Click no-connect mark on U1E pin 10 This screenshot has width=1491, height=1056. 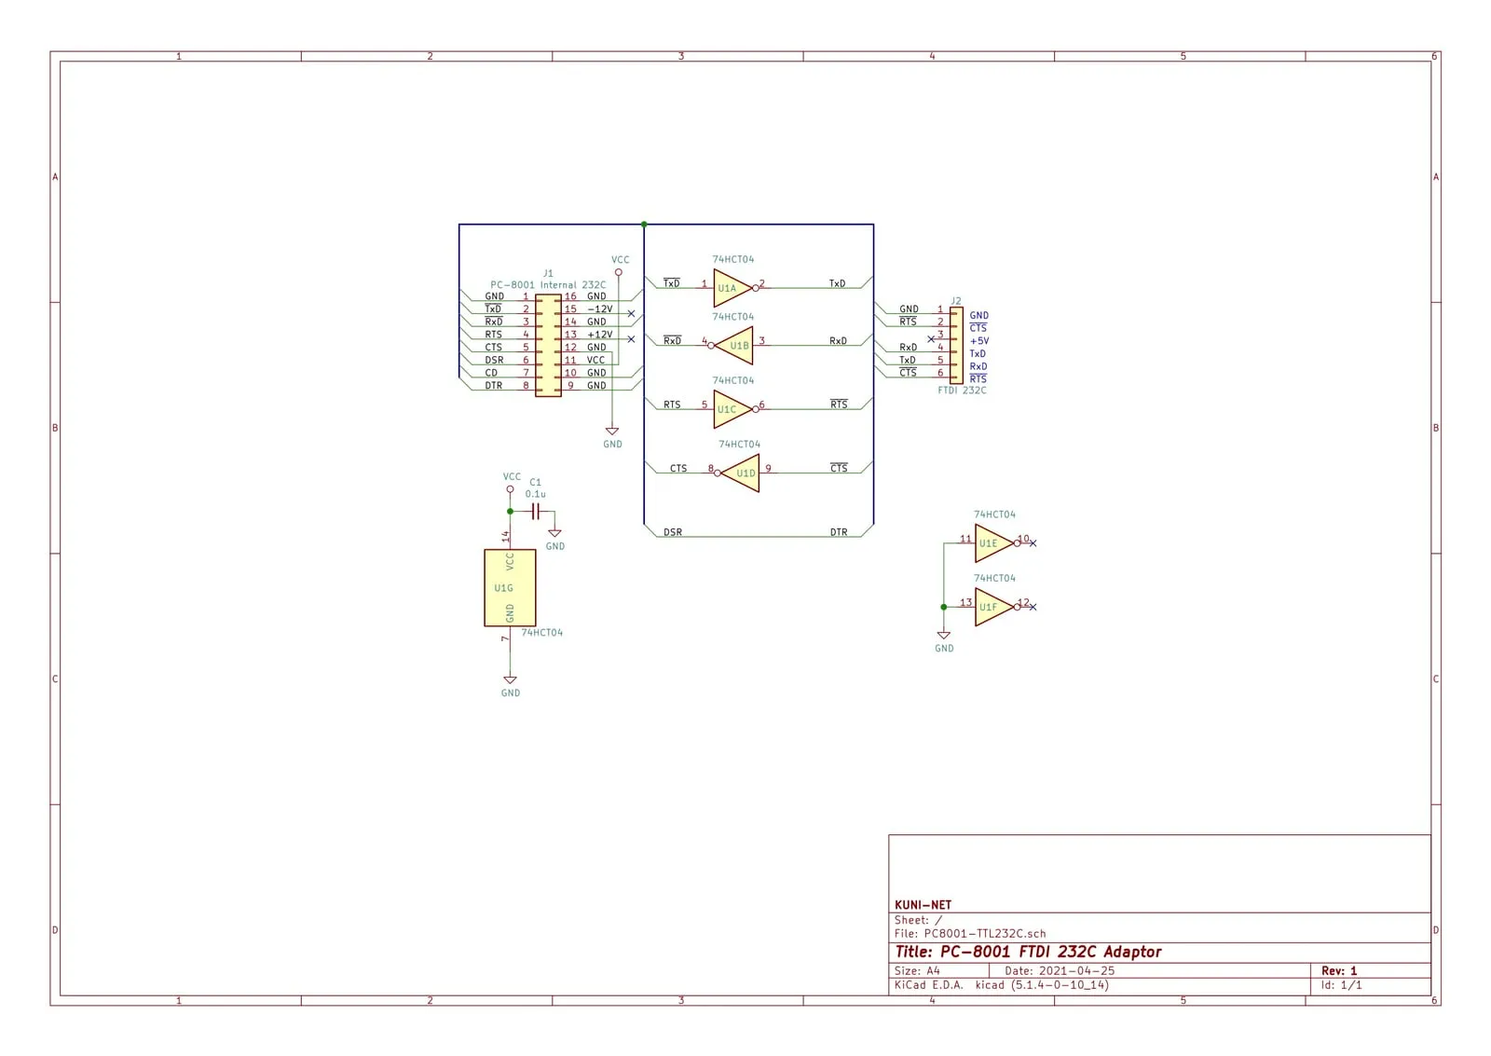(1033, 543)
